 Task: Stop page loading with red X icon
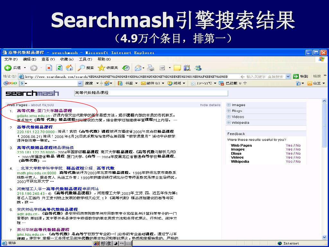(x=49, y=68)
